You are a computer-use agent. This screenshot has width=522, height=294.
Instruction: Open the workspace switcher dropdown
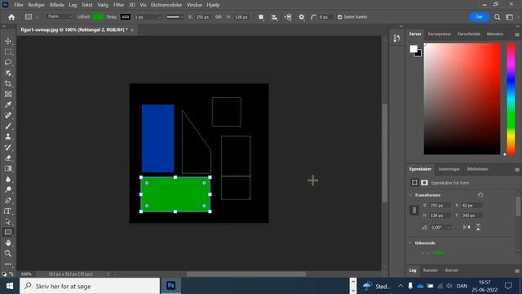(x=509, y=17)
